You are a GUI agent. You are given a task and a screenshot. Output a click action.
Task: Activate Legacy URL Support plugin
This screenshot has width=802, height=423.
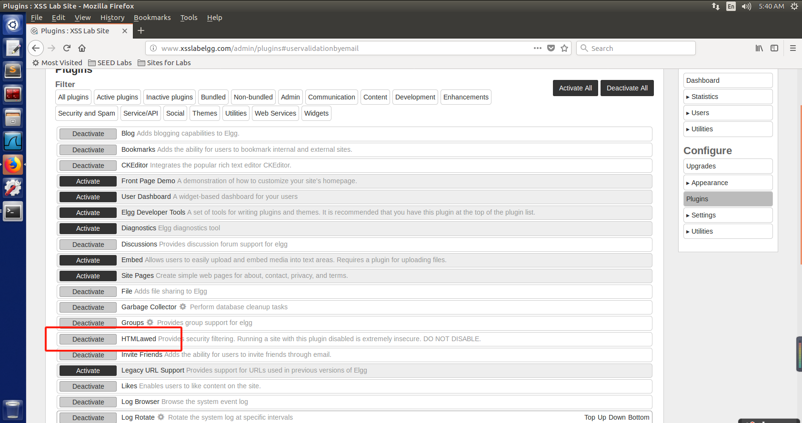click(x=88, y=371)
